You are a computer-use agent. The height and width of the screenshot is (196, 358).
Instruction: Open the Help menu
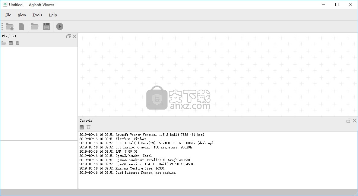coord(53,15)
